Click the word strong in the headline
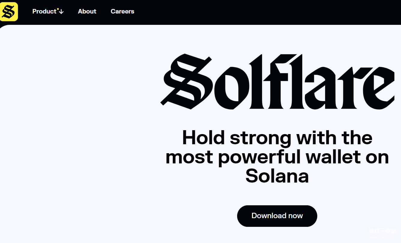 (x=260, y=138)
